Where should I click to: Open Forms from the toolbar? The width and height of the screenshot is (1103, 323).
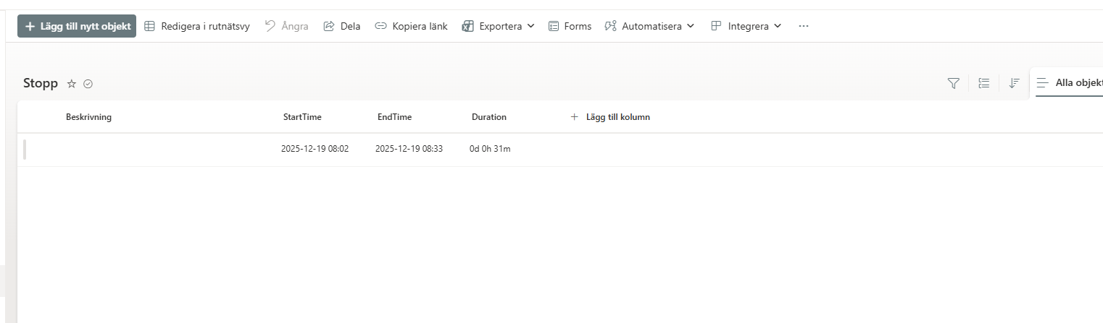click(x=570, y=26)
